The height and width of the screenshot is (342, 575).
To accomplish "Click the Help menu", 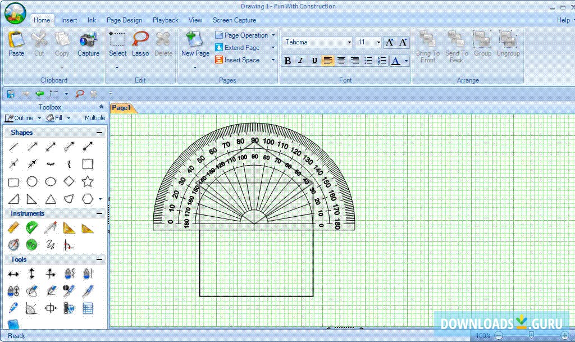I will [x=563, y=20].
